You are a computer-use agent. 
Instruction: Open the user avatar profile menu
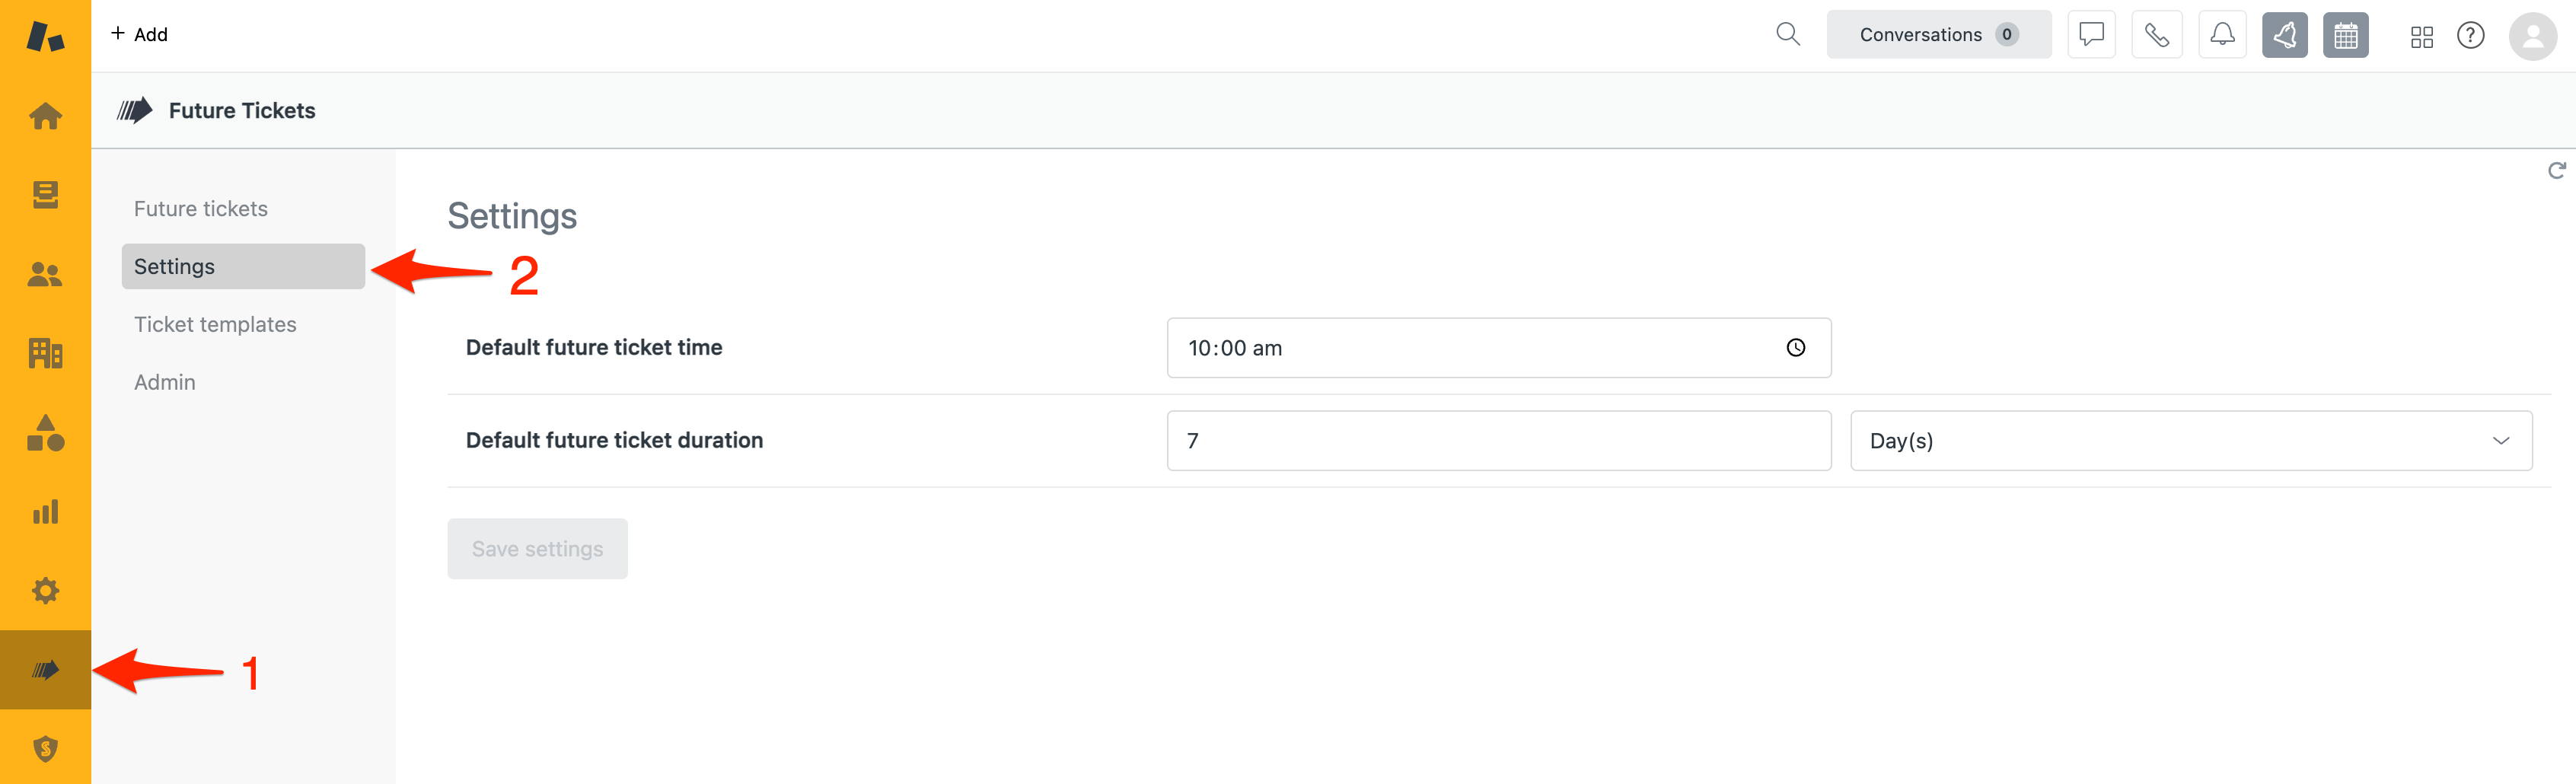tap(2532, 36)
